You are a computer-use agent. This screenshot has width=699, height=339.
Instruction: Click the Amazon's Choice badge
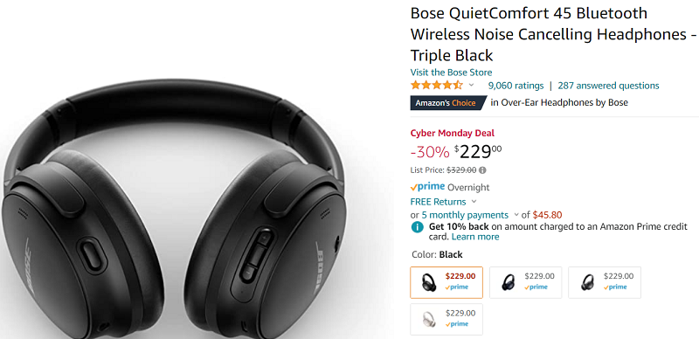448,103
